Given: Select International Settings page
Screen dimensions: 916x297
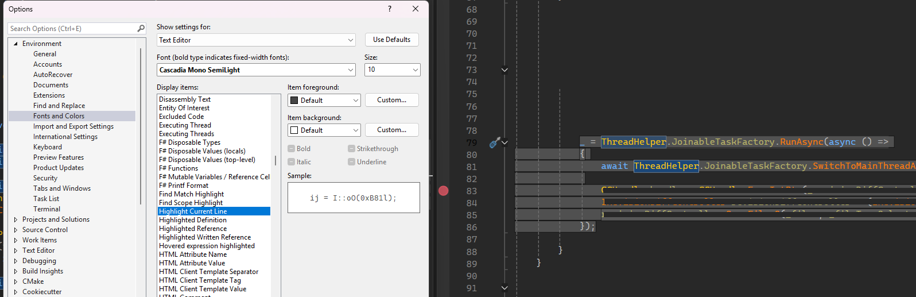Looking at the screenshot, I should tap(65, 137).
